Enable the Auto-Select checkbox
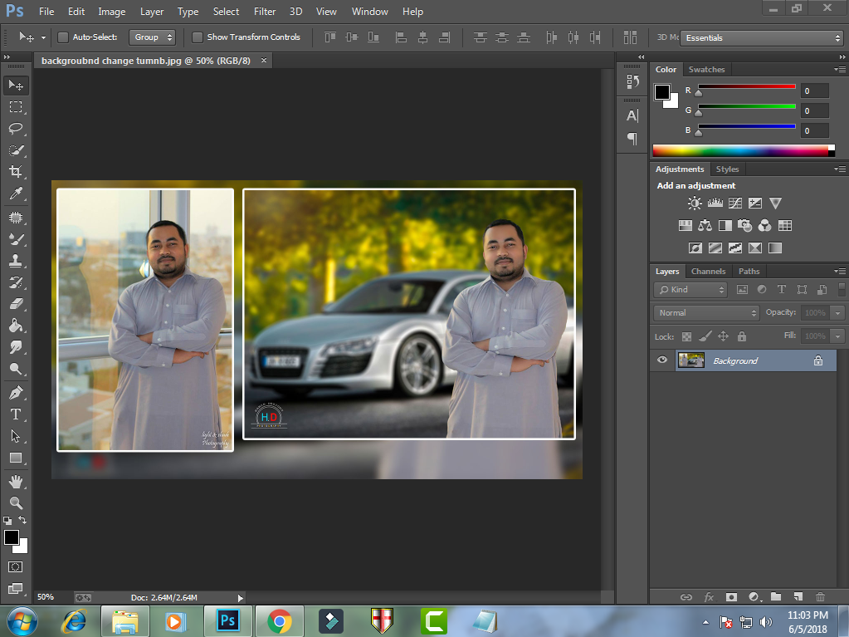The image size is (849, 637). 63,37
